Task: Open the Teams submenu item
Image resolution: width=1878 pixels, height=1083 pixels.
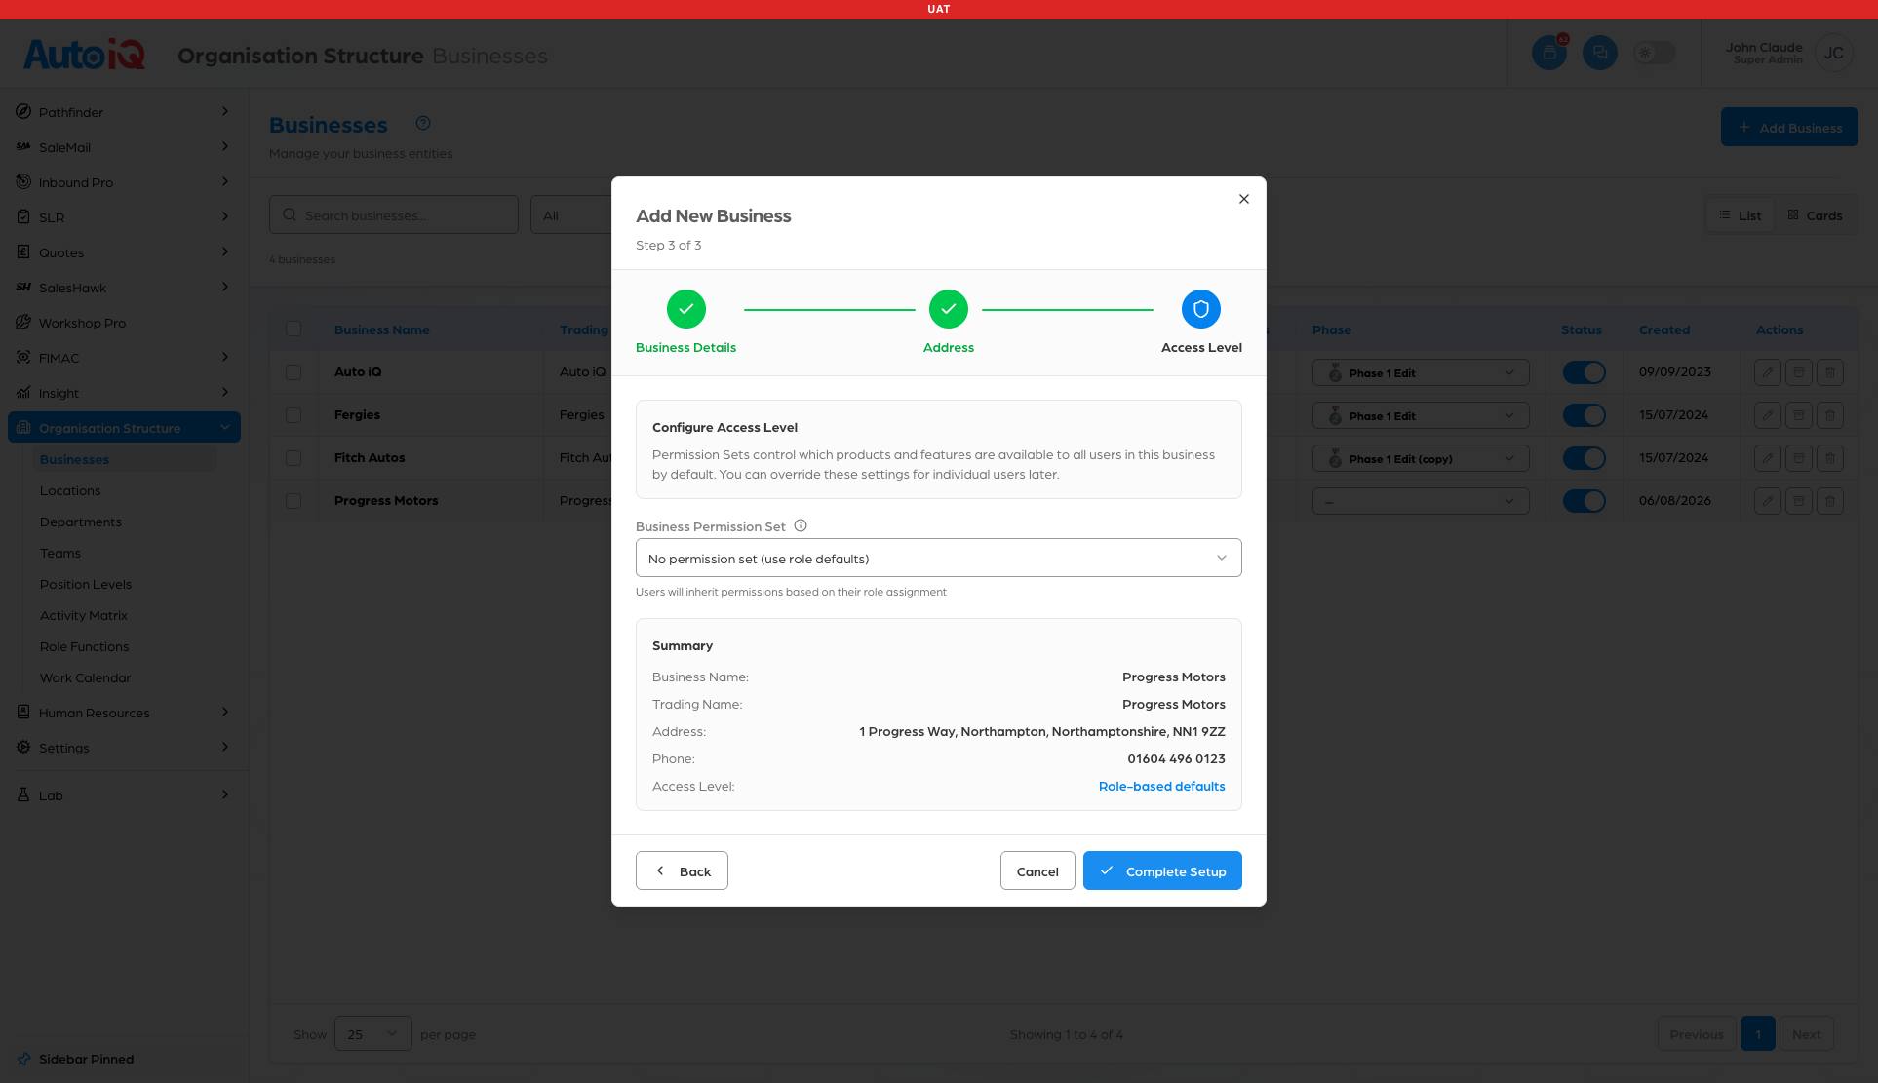Action: [x=60, y=553]
